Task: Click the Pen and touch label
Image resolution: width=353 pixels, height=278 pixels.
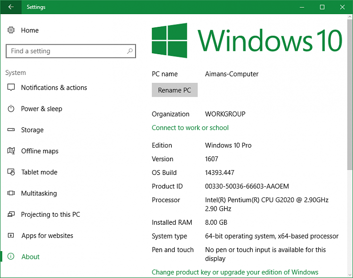Action: (x=173, y=250)
